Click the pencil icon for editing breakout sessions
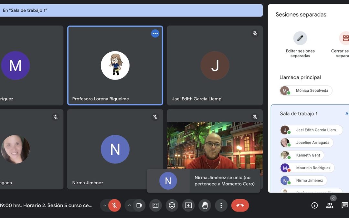 pyautogui.click(x=300, y=38)
